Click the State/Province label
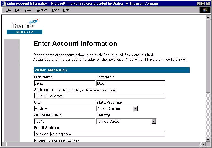 click(x=109, y=102)
